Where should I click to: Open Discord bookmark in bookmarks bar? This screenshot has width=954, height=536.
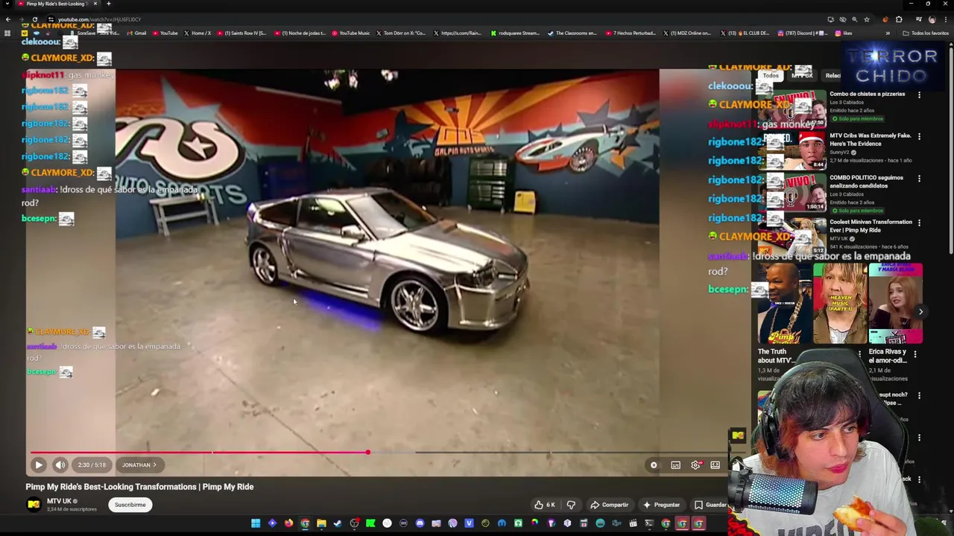[x=803, y=33]
